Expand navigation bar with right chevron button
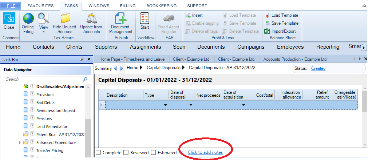Image resolution: width=368 pixels, height=160 pixels. click(363, 48)
